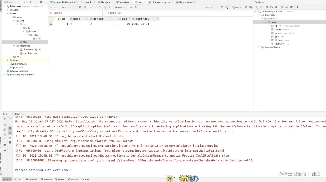Export data with download icon

[217, 7]
